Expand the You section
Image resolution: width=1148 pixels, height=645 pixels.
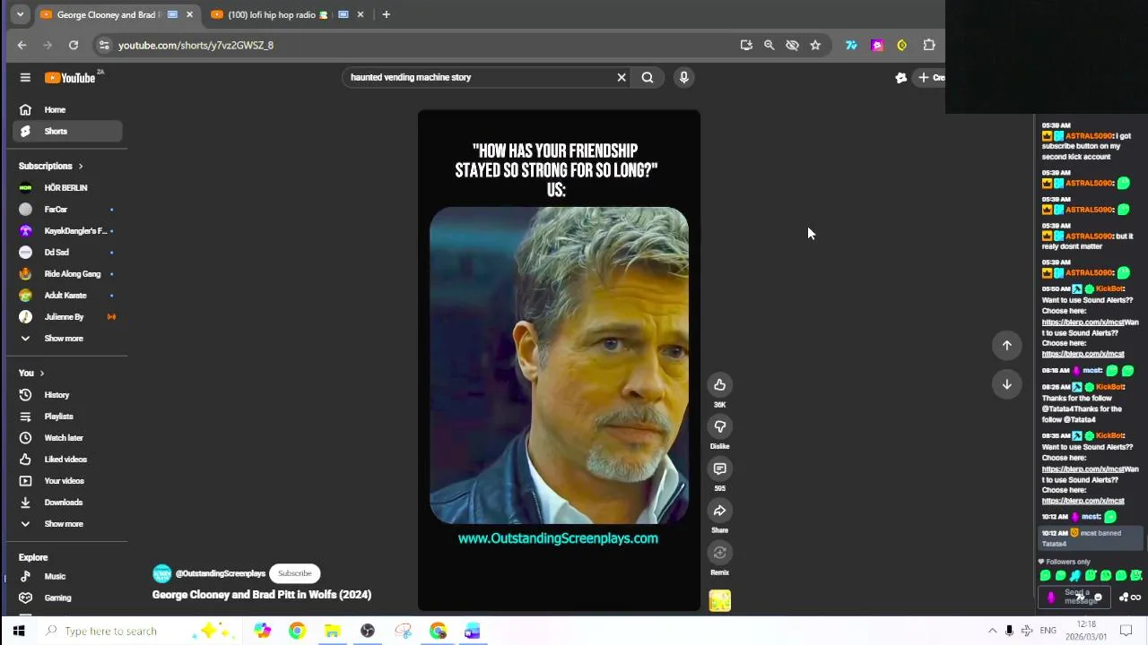31,374
